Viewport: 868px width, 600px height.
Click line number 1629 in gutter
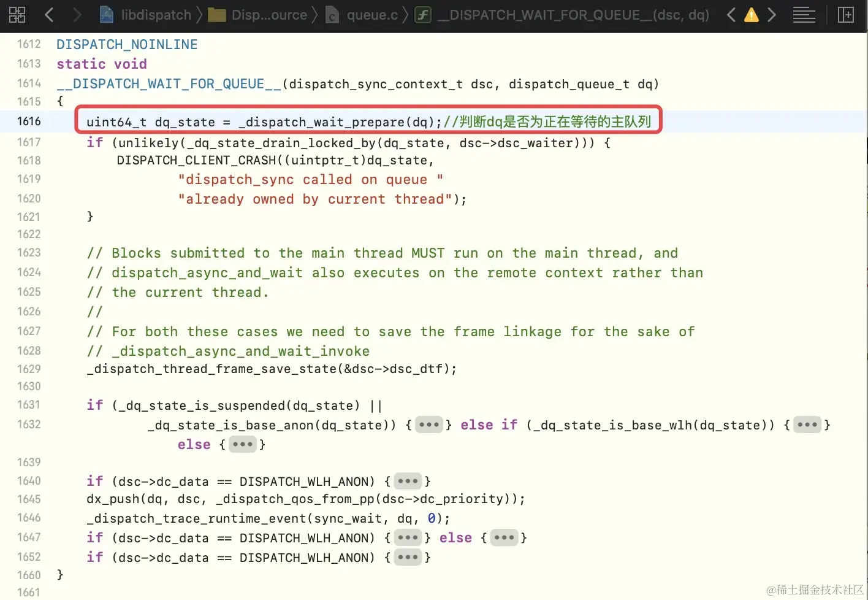point(29,369)
